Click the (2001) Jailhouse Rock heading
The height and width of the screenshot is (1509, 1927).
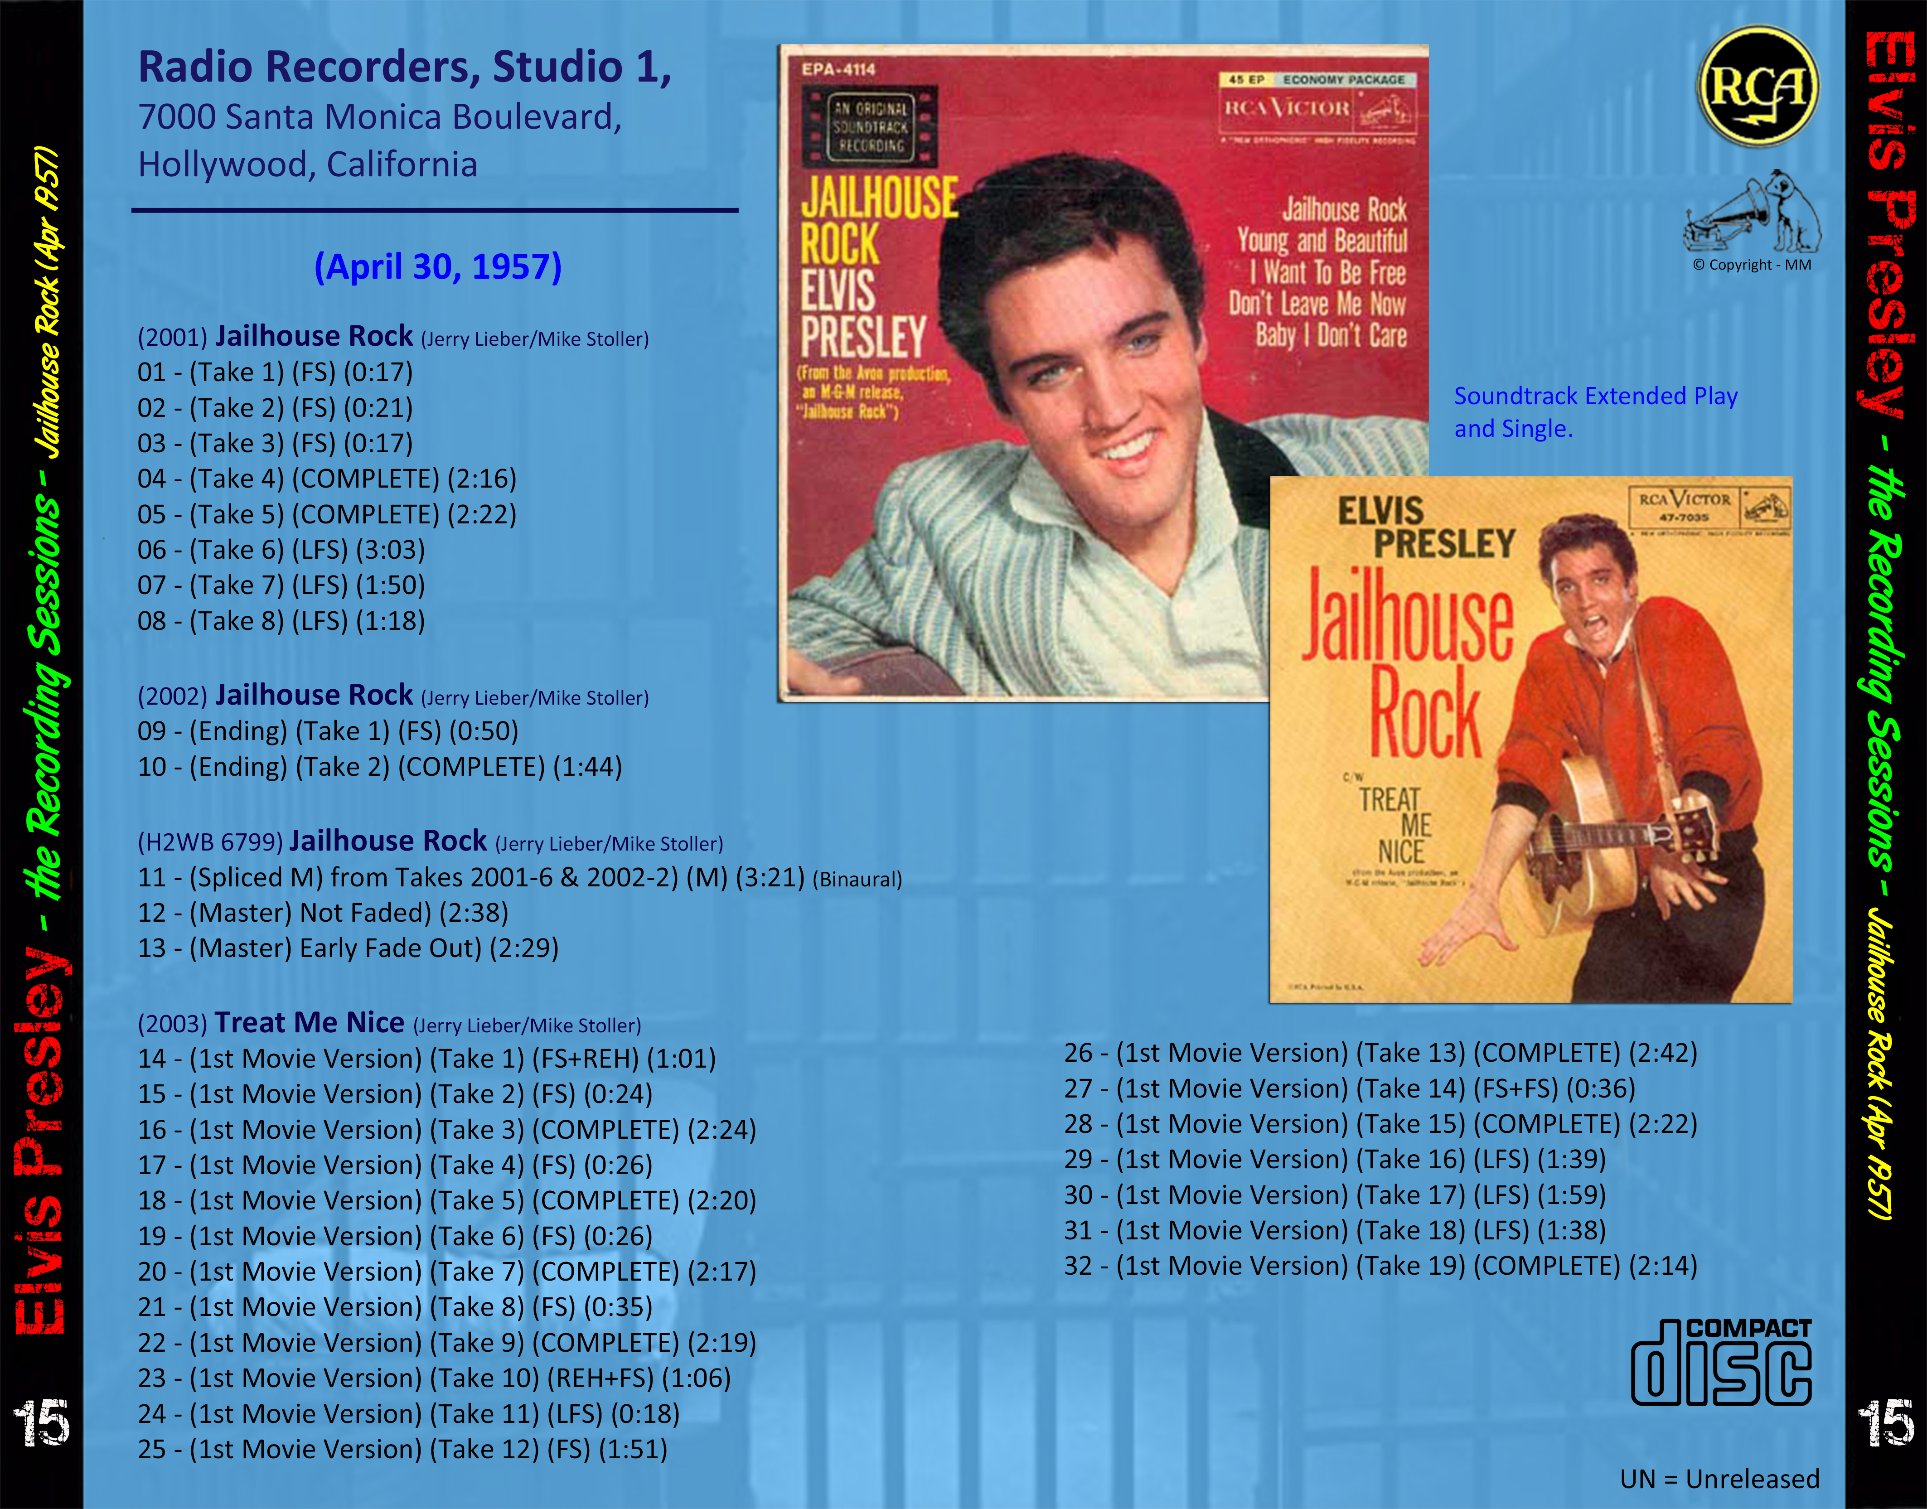[x=393, y=337]
